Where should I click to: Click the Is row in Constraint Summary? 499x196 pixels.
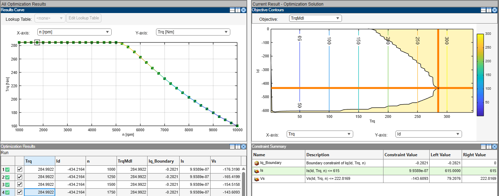(375, 171)
